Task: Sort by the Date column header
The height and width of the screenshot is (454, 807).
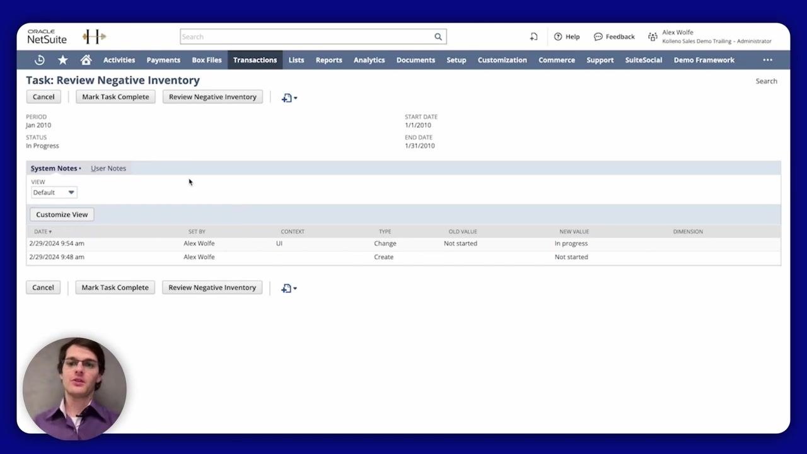Action: (43, 231)
